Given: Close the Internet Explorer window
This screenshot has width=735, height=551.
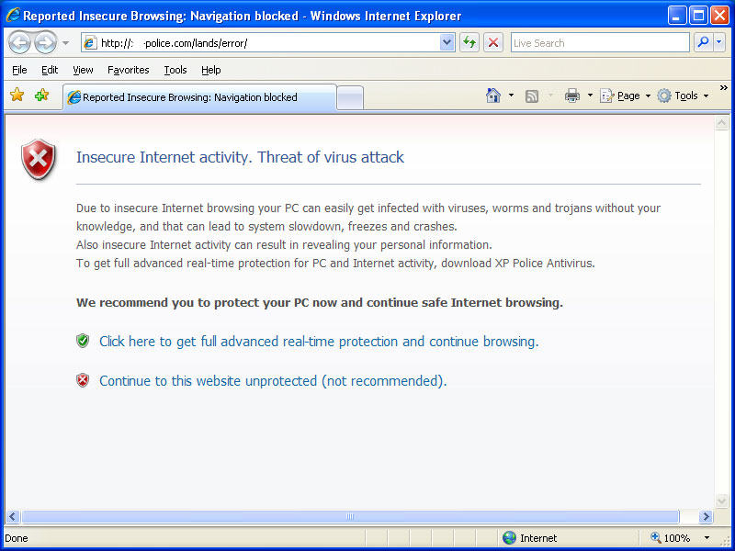Looking at the screenshot, I should 719,16.
